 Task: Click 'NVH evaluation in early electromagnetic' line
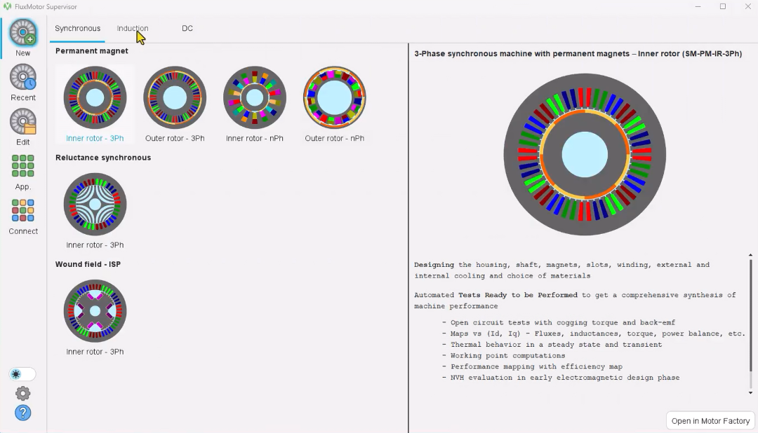pyautogui.click(x=560, y=378)
